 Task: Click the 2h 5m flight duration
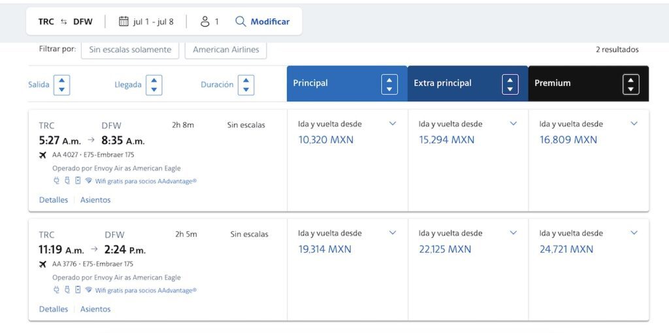click(186, 234)
